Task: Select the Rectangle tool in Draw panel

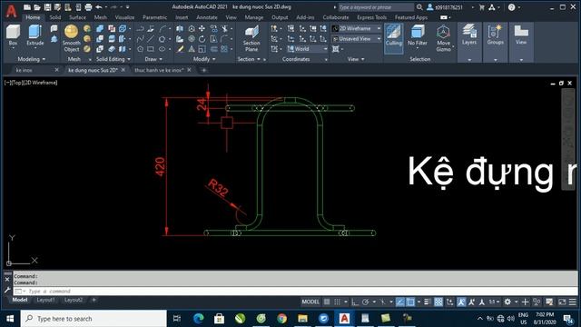Action: point(151,49)
